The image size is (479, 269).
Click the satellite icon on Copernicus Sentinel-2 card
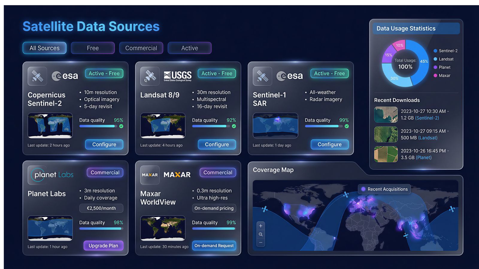tap(37, 76)
